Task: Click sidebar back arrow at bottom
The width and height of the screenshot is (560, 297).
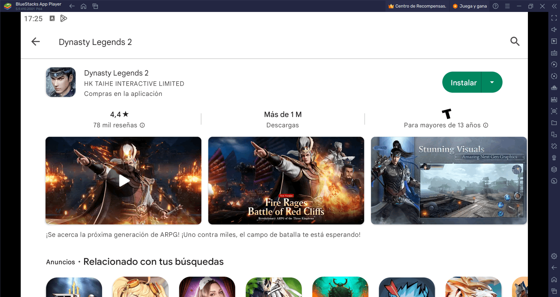Action: [x=554, y=268]
